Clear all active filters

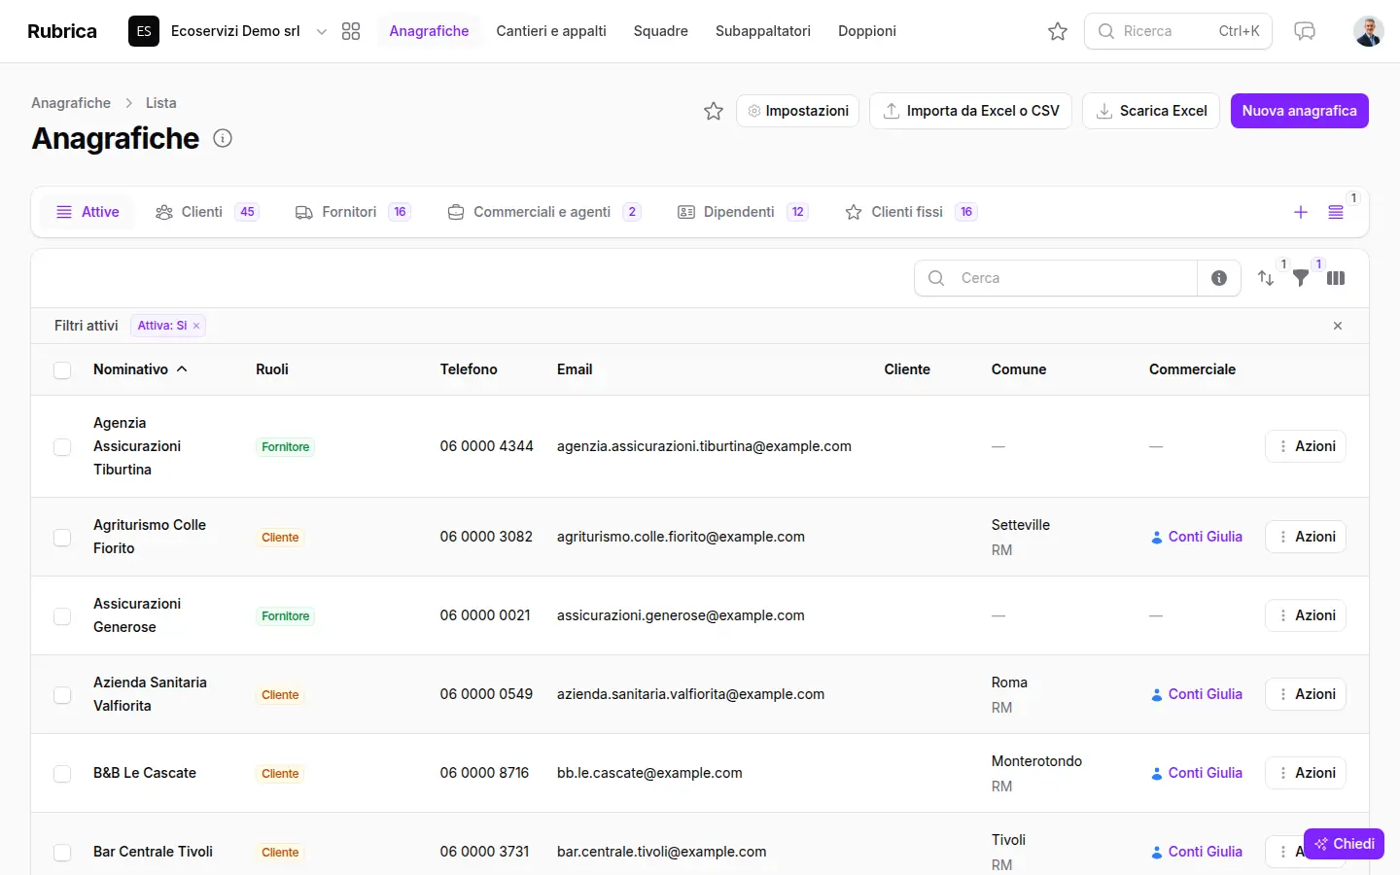pyautogui.click(x=1338, y=326)
